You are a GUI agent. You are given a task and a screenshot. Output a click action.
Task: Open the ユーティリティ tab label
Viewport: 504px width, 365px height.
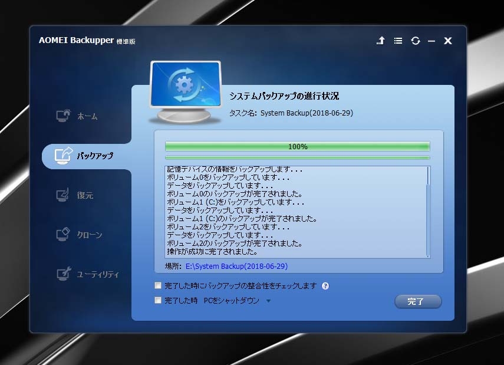coord(98,274)
